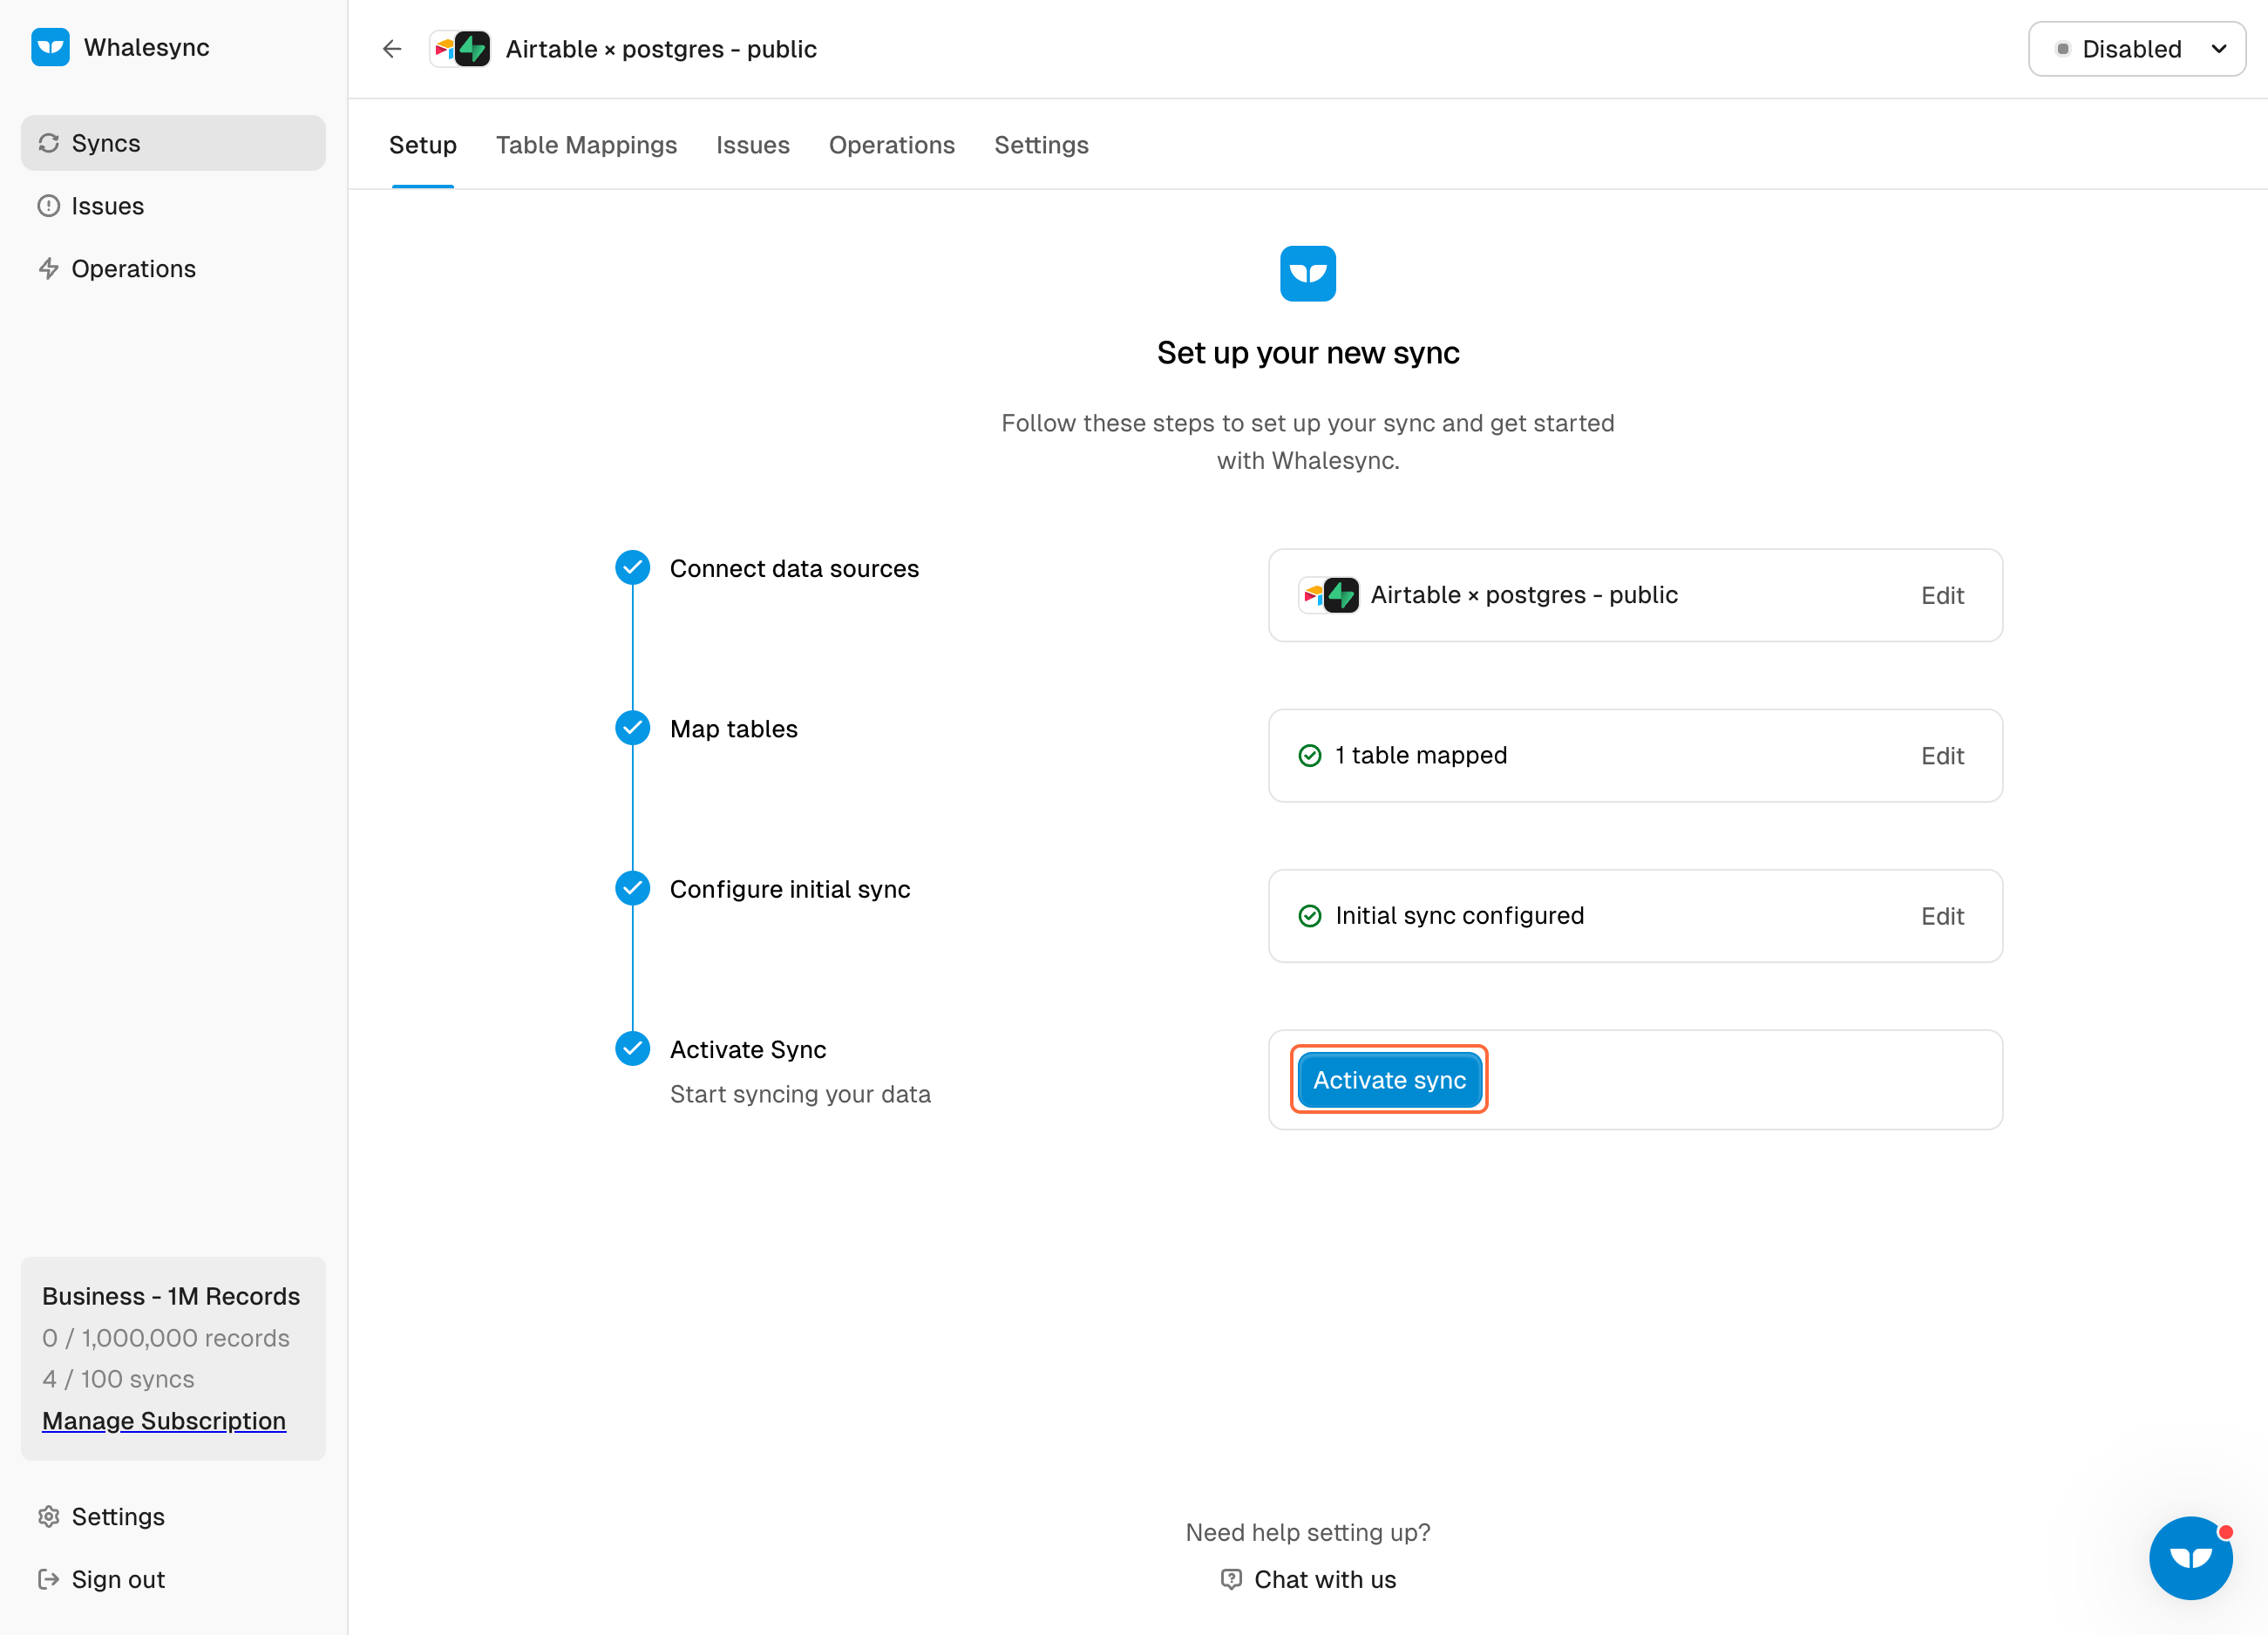Click the Business - 1M Records plan text
The width and height of the screenshot is (2268, 1635).
coord(171,1296)
